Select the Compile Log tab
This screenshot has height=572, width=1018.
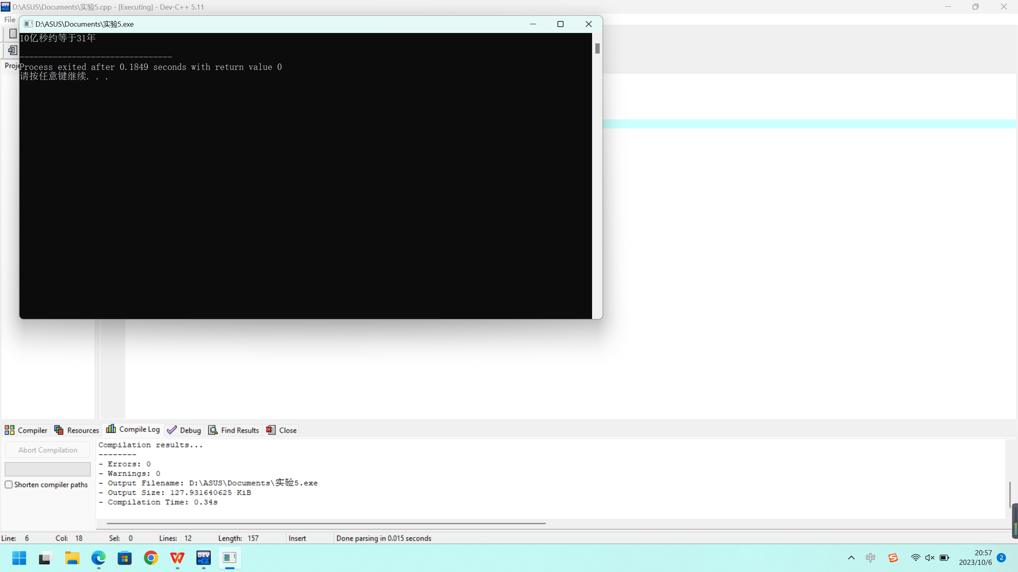133,429
